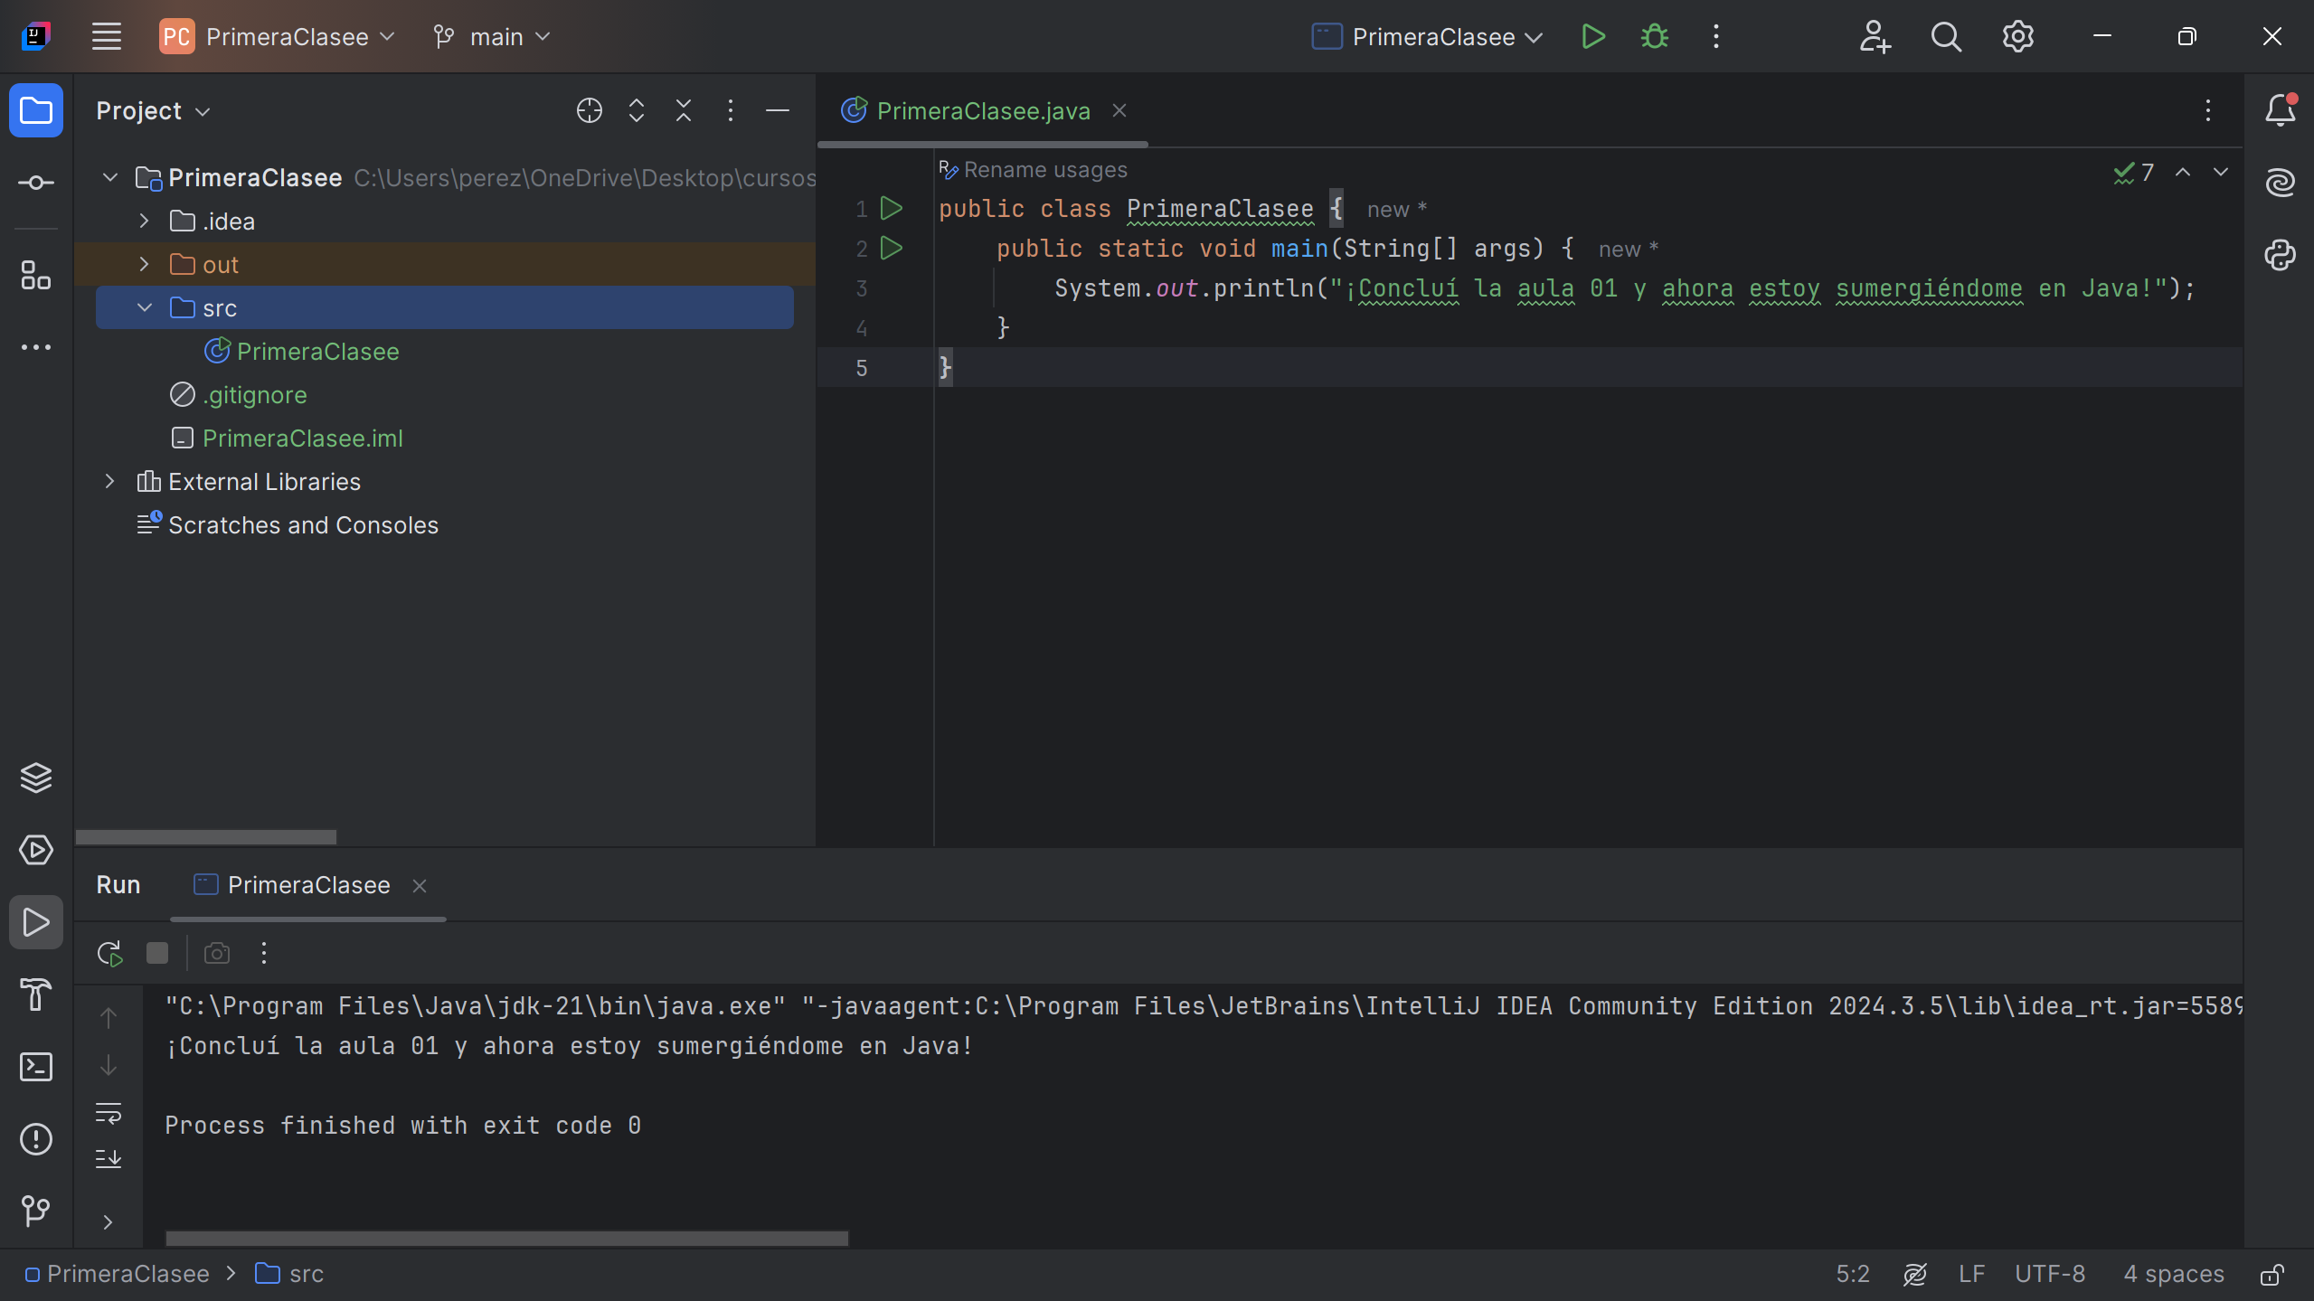
Task: Expand External Libraries node
Action: click(110, 481)
